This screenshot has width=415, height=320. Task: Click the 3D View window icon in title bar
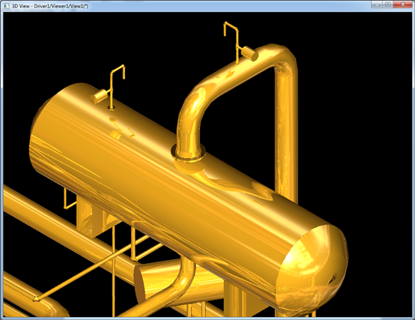(6, 5)
